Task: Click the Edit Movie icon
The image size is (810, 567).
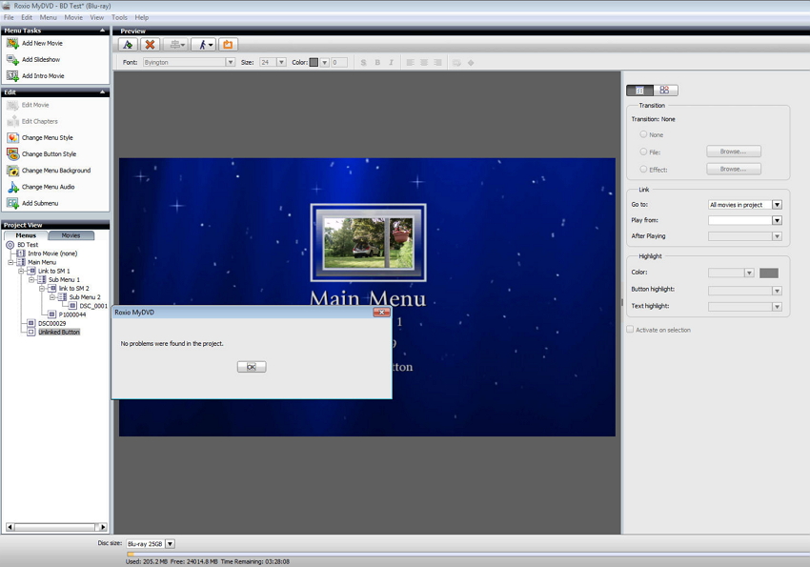Action: (12, 106)
